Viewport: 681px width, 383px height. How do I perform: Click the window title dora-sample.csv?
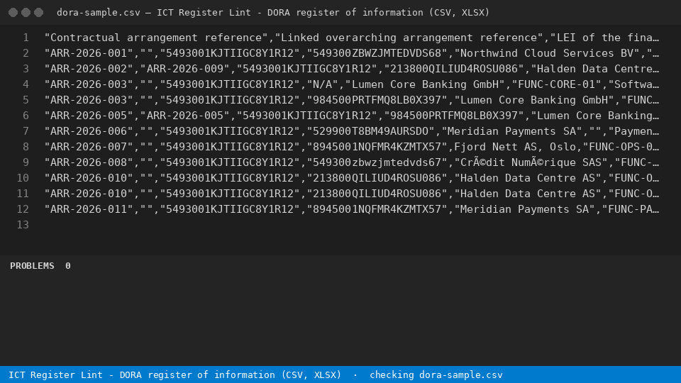point(99,13)
